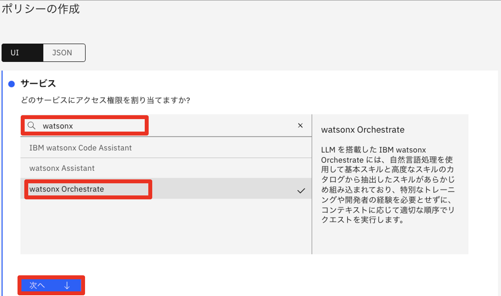Select IBM watsonx Code Assistant service
The image size is (501, 296).
tap(80, 148)
